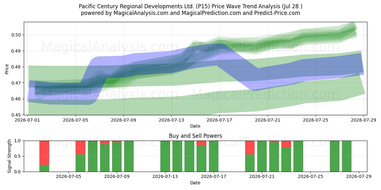Image resolution: width=381 pixels, height=190 pixels.
Task: Click the subtitle line 'powered by MagicalAnalysis.com'
Action: 190,13
